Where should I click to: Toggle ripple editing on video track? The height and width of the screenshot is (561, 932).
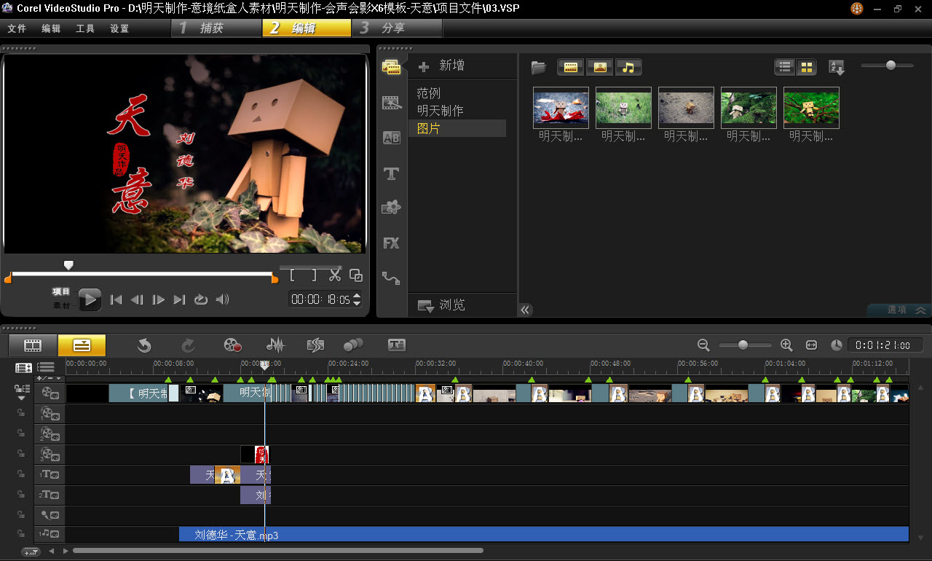click(22, 391)
